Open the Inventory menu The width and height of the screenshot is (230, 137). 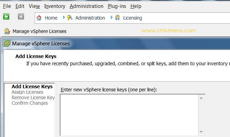(x=55, y=6)
